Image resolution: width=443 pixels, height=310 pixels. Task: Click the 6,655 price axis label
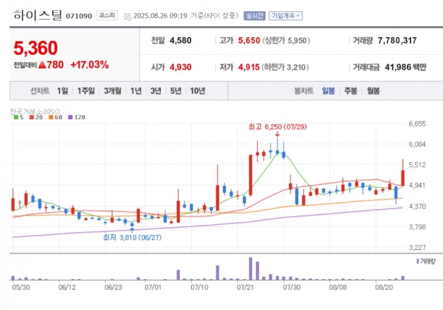coord(417,124)
